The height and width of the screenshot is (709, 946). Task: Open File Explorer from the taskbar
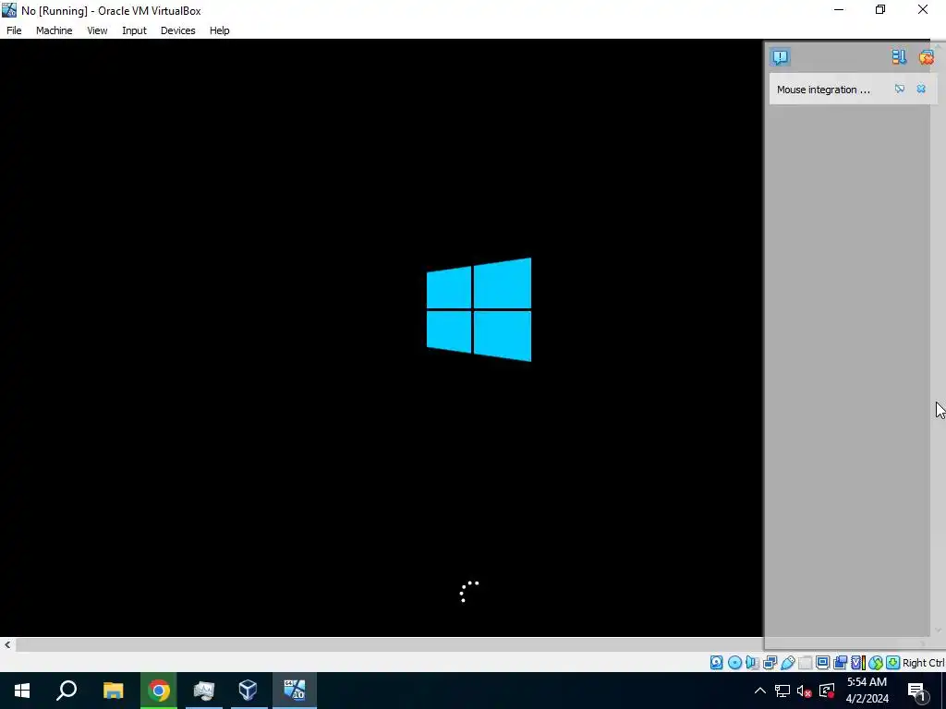(x=113, y=691)
